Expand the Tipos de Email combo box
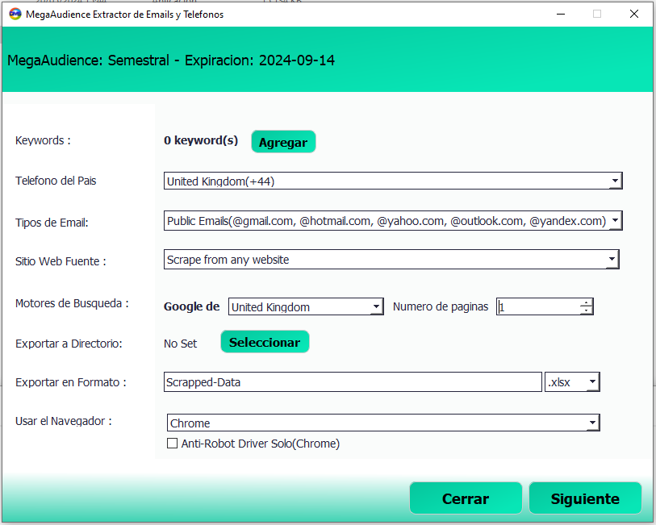This screenshot has height=525, width=656. [x=393, y=220]
